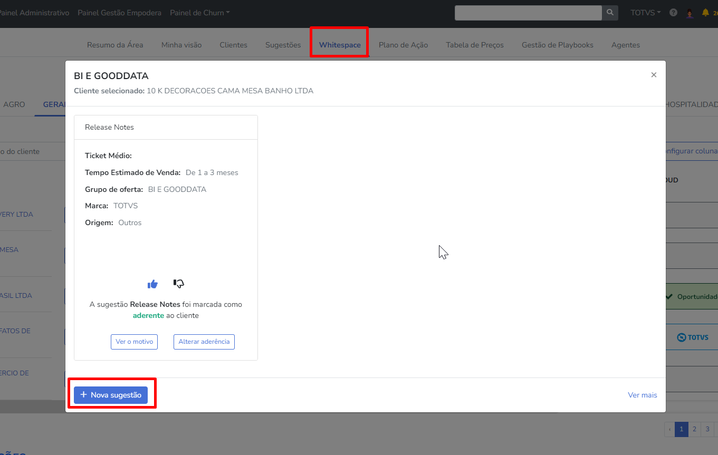Screen dimensions: 718x455
Task: Open the Agentes tab
Action: pyautogui.click(x=626, y=45)
